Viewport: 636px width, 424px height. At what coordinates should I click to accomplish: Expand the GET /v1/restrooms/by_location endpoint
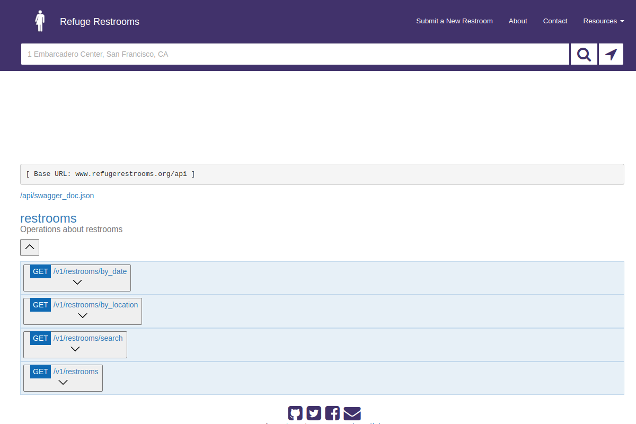(83, 311)
